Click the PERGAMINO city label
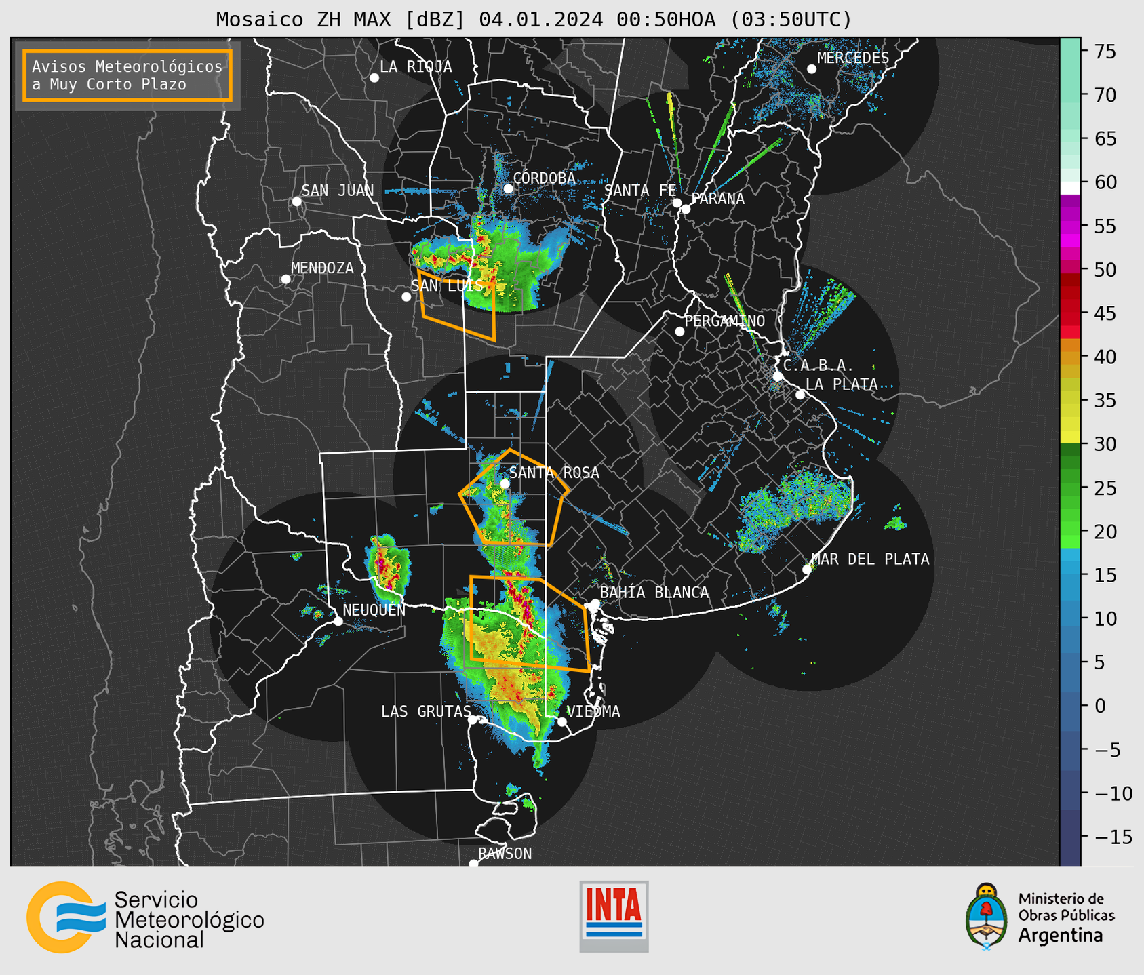Viewport: 1144px width, 975px height. [x=725, y=321]
